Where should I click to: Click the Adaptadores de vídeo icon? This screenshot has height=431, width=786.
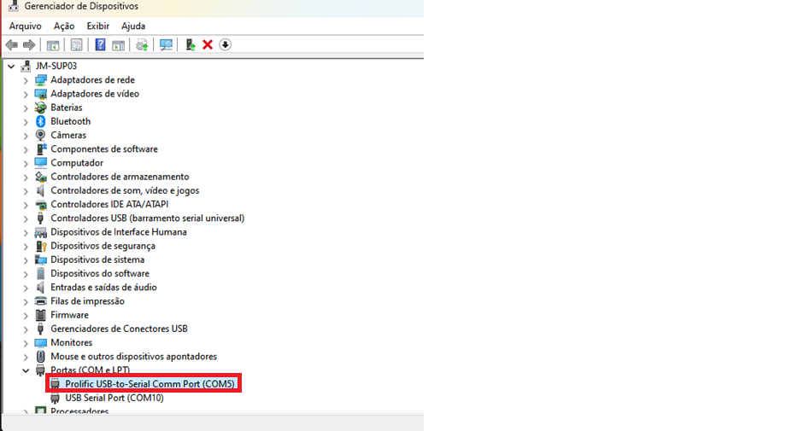[x=41, y=94]
